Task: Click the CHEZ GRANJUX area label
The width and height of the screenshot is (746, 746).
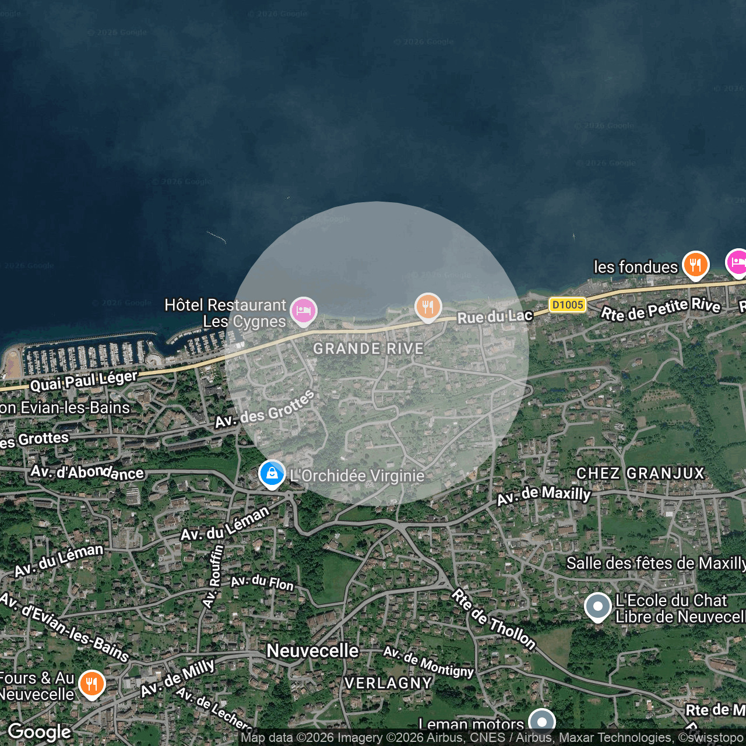Action: pyautogui.click(x=641, y=473)
